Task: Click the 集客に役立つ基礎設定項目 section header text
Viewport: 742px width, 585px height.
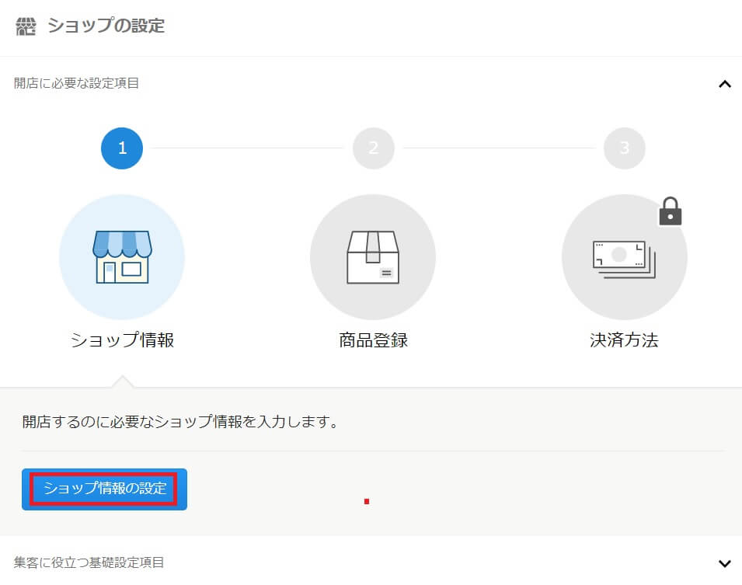Action: [89, 562]
